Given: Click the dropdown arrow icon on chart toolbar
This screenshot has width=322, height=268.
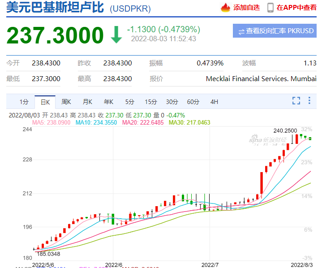Looking at the screenshot, I should [x=309, y=101].
